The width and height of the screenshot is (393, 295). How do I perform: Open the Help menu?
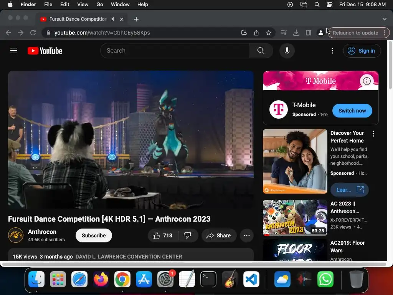click(143, 5)
